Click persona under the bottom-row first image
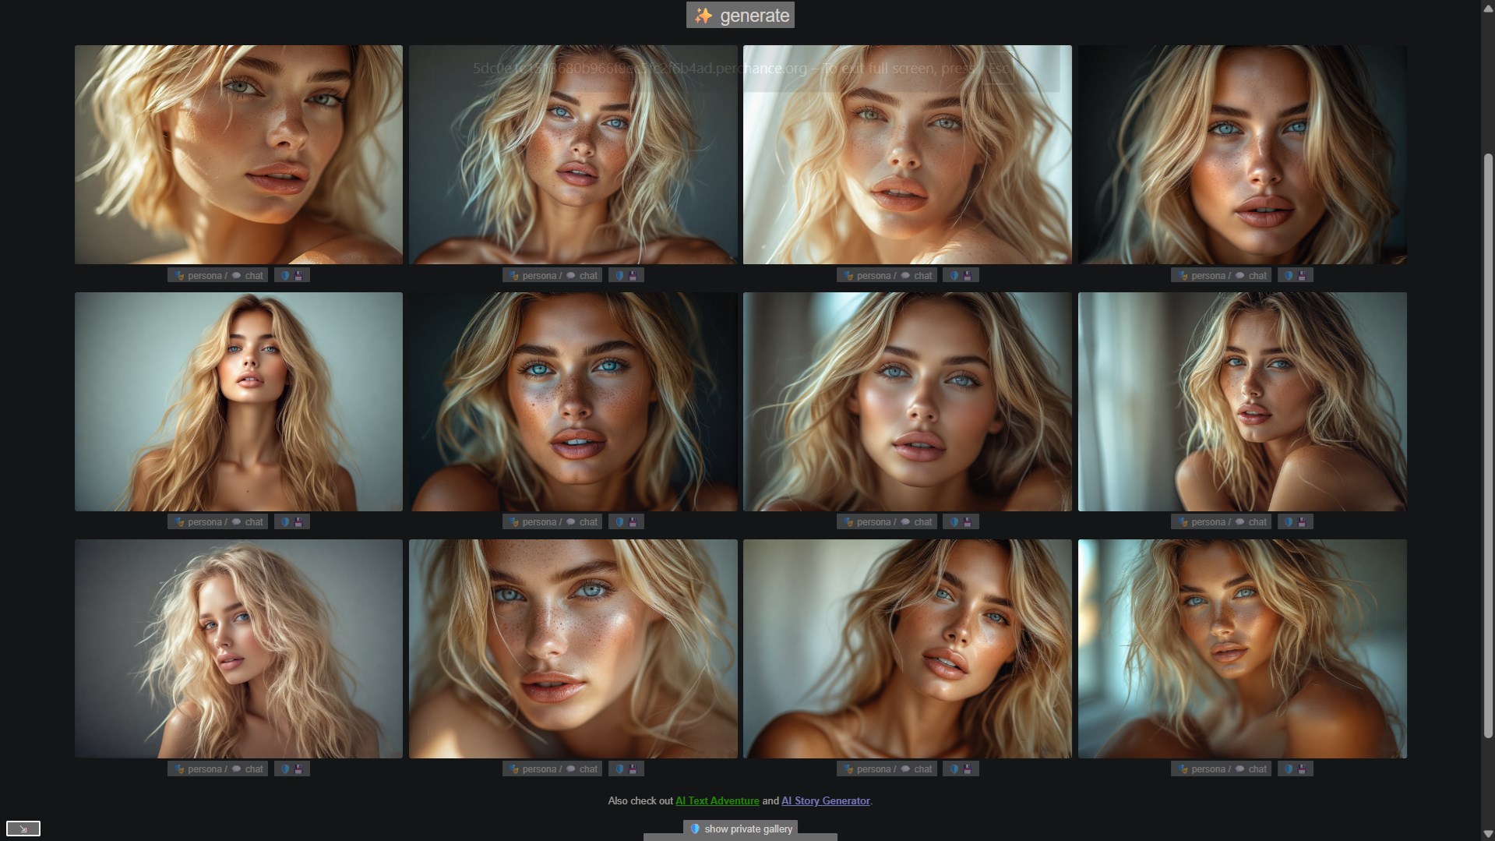 click(199, 769)
